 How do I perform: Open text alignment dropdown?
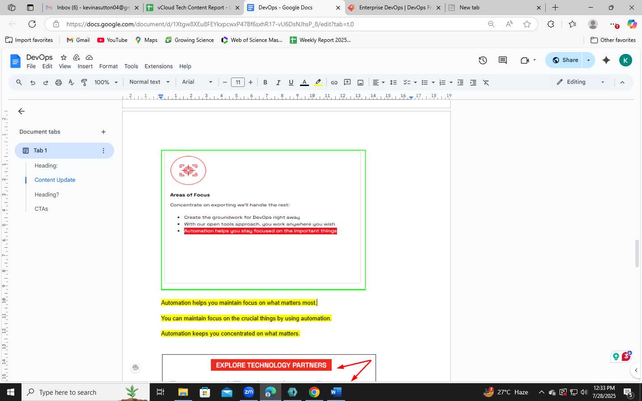pyautogui.click(x=379, y=82)
